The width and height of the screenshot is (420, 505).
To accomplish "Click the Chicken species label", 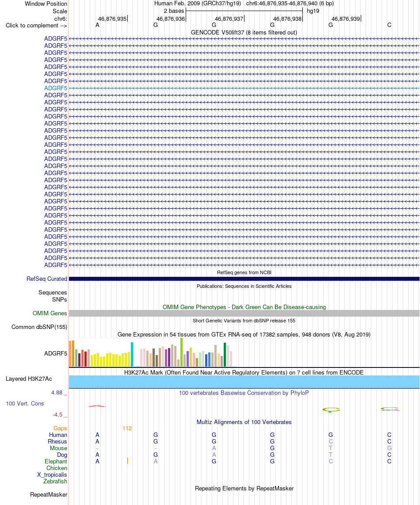I will (57, 468).
